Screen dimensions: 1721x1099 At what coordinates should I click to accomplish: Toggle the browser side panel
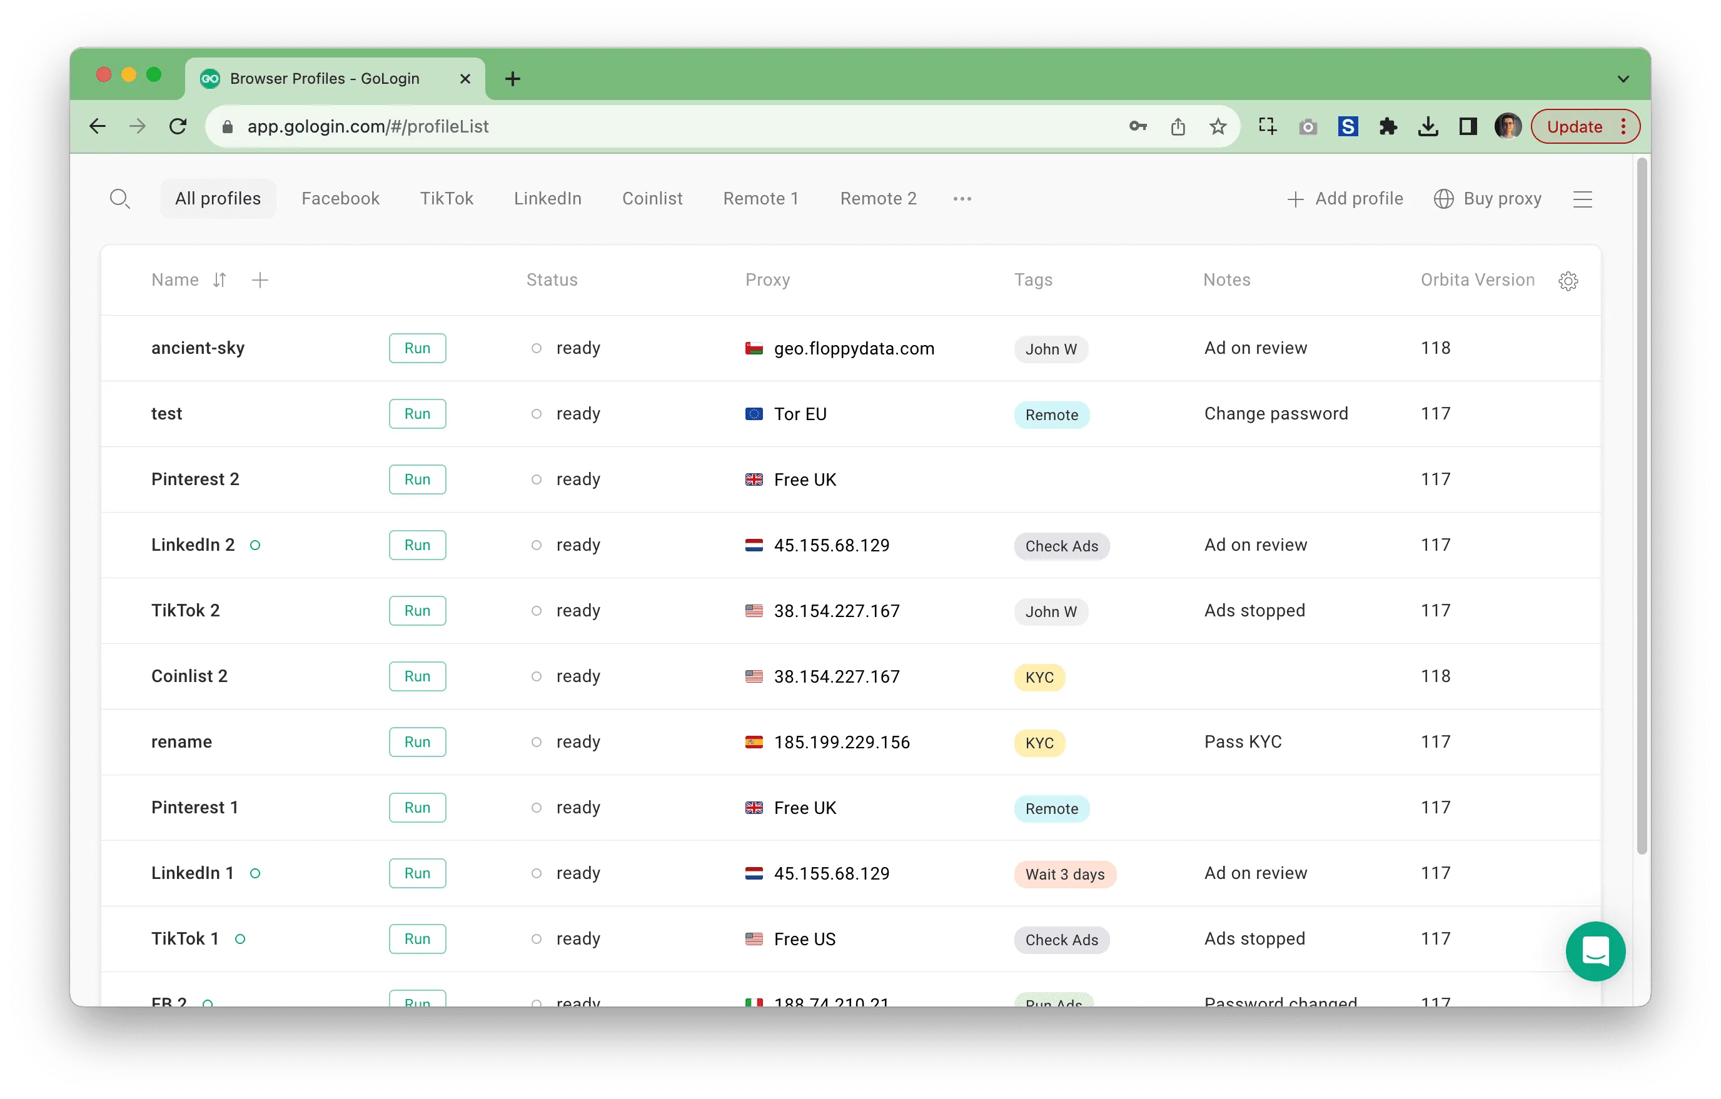tap(1468, 126)
